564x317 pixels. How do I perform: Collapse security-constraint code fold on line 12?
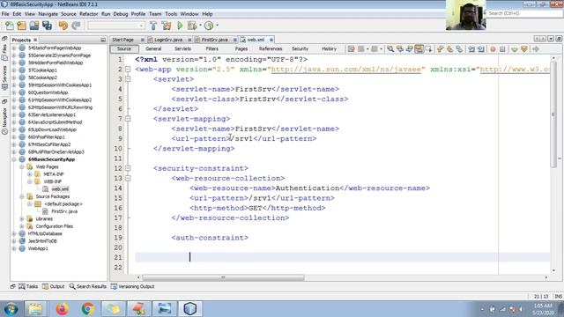pyautogui.click(x=128, y=168)
